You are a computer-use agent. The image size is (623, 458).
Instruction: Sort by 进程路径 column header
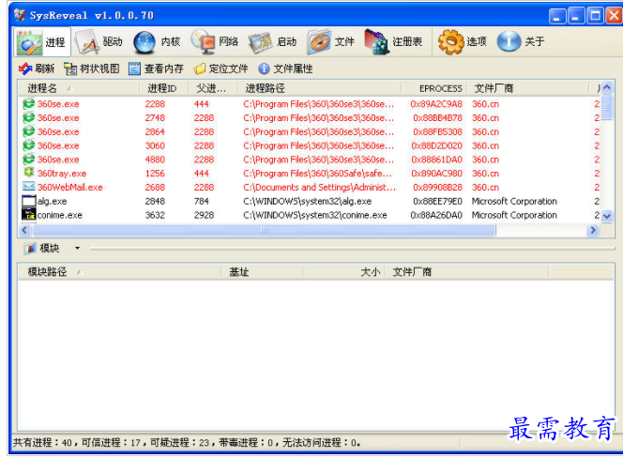pos(319,88)
